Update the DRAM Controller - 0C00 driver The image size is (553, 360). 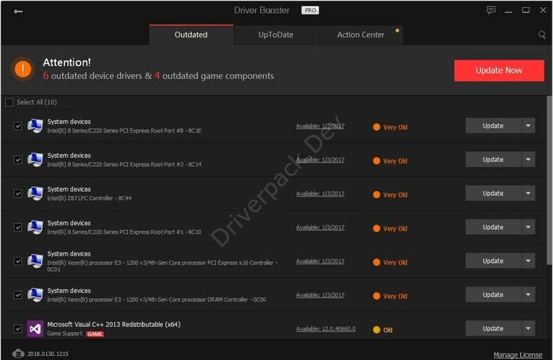click(494, 295)
